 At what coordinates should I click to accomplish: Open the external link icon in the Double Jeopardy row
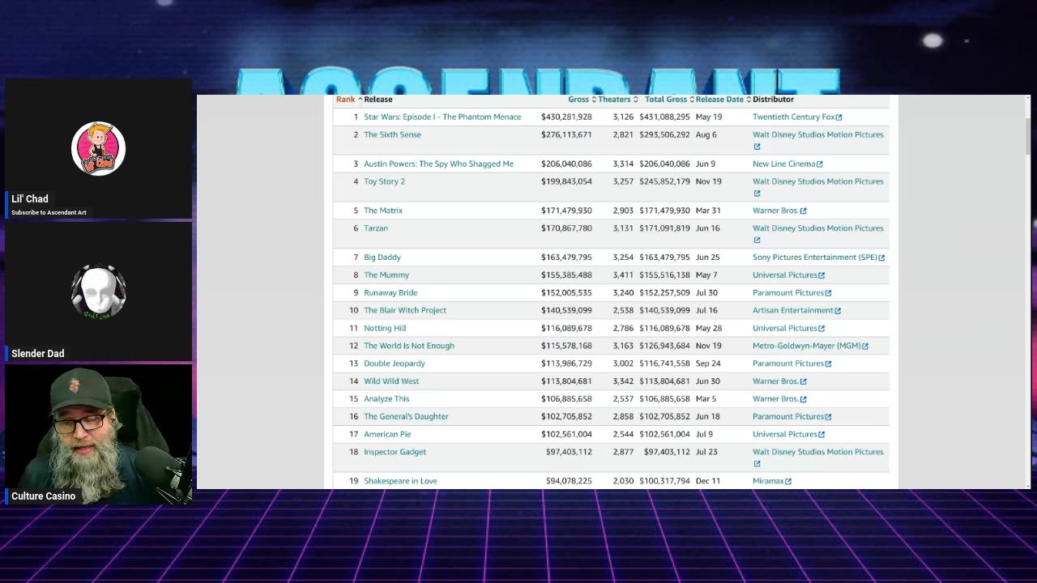pos(828,364)
